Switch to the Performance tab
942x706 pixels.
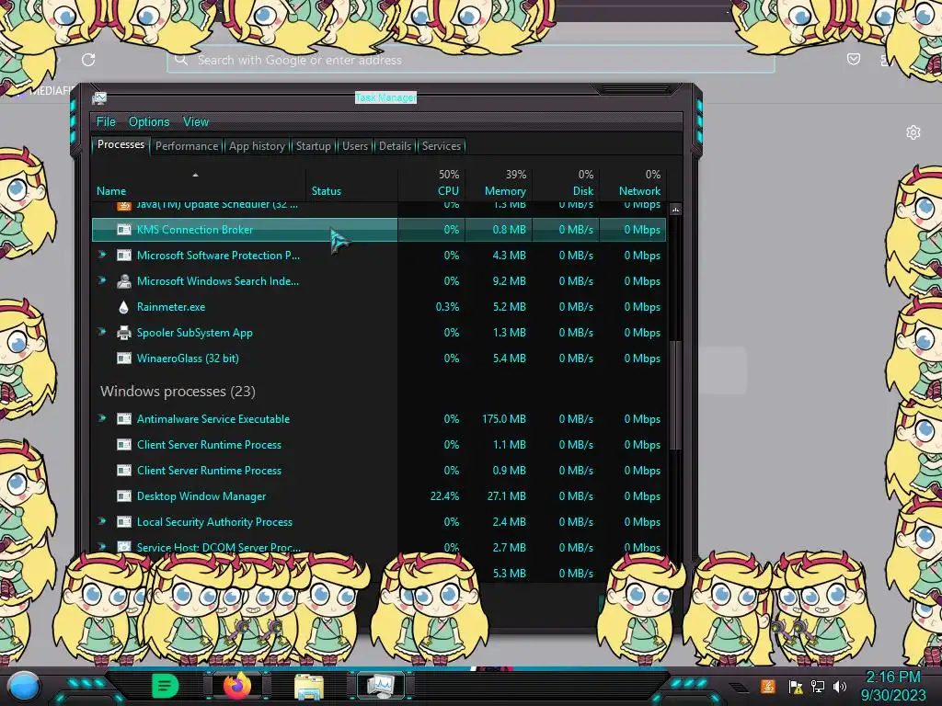[186, 146]
